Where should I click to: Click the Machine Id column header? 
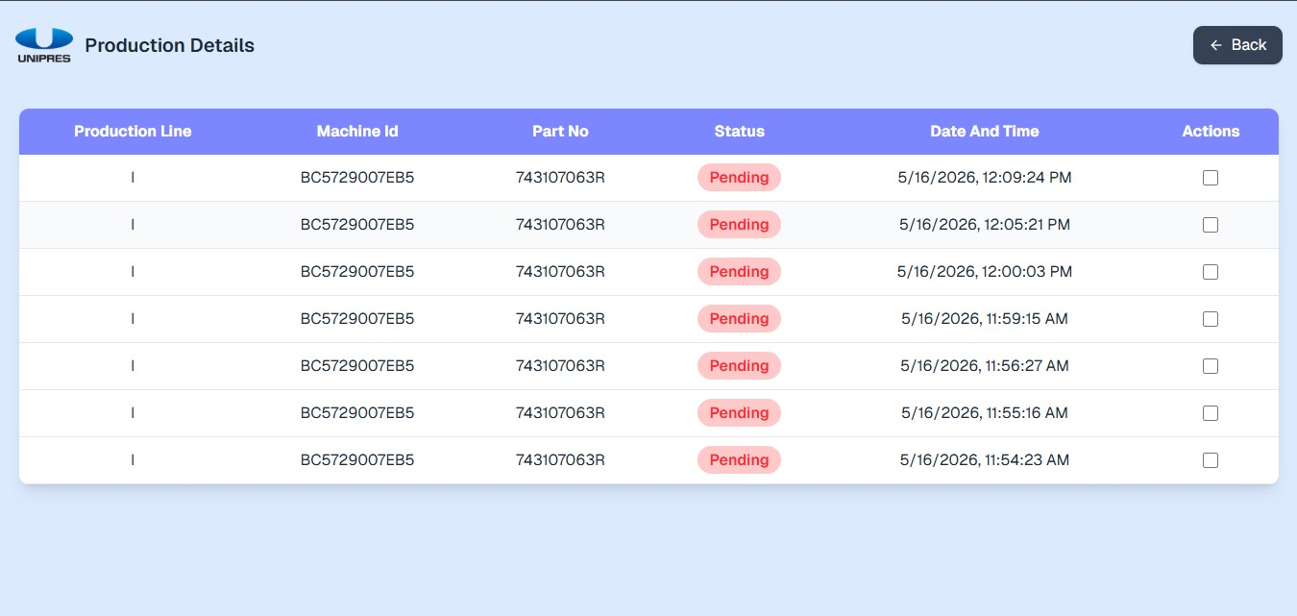357,132
